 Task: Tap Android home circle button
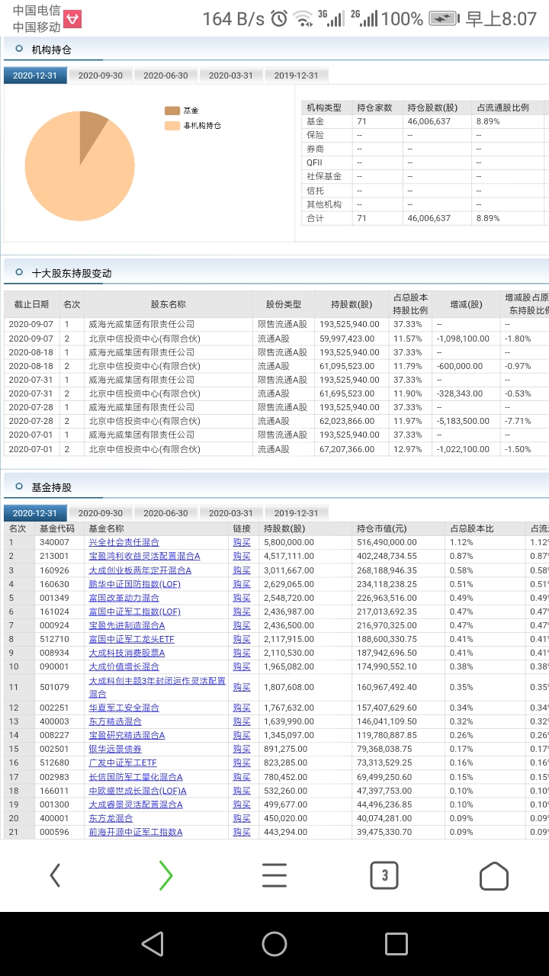pos(274,944)
